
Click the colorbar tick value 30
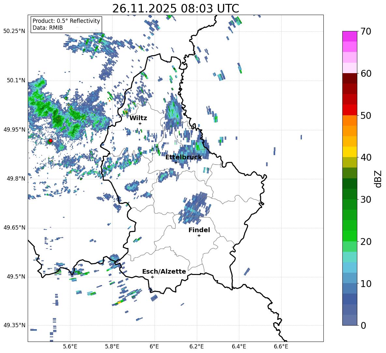[x=366, y=200]
